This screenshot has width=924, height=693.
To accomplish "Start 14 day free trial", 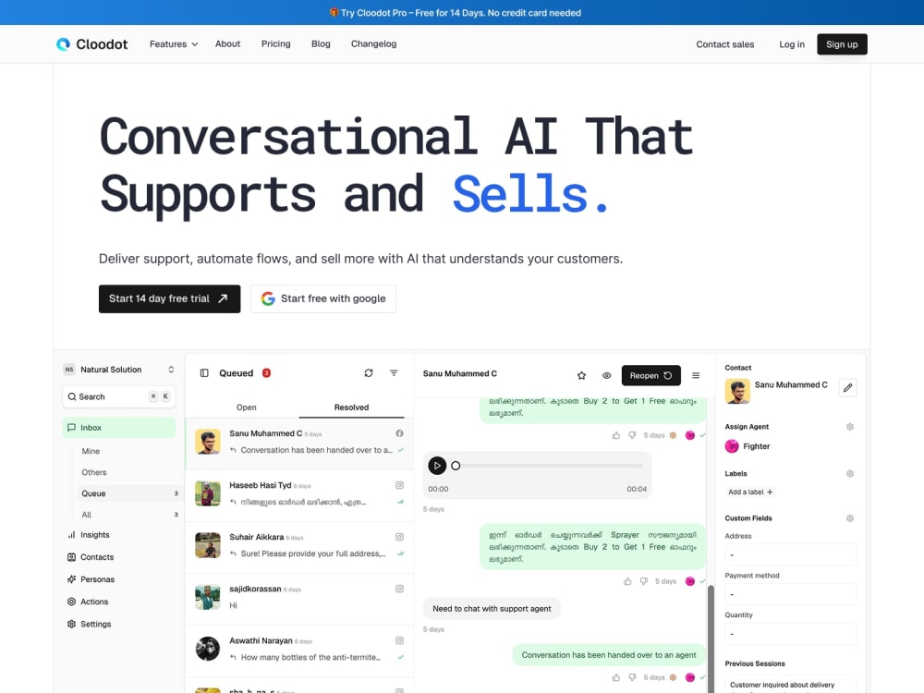I will coord(169,298).
